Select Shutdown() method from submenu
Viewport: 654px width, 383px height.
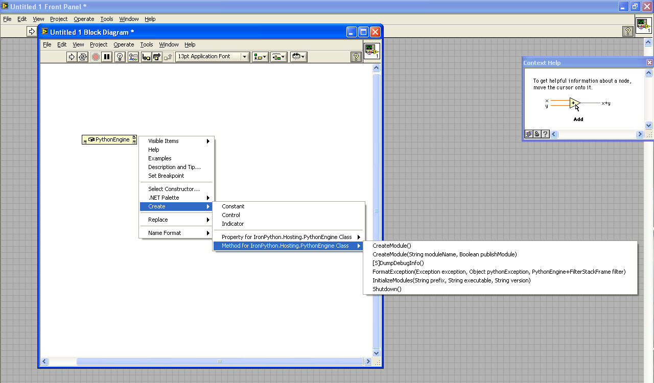point(387,289)
